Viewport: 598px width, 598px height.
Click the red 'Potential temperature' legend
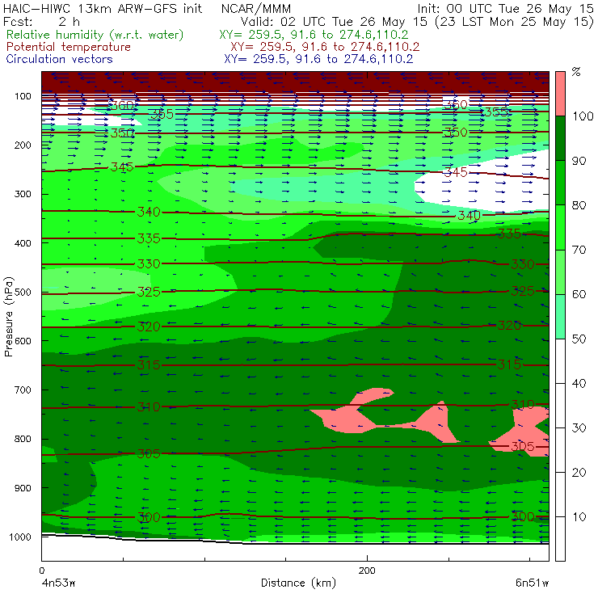click(68, 47)
